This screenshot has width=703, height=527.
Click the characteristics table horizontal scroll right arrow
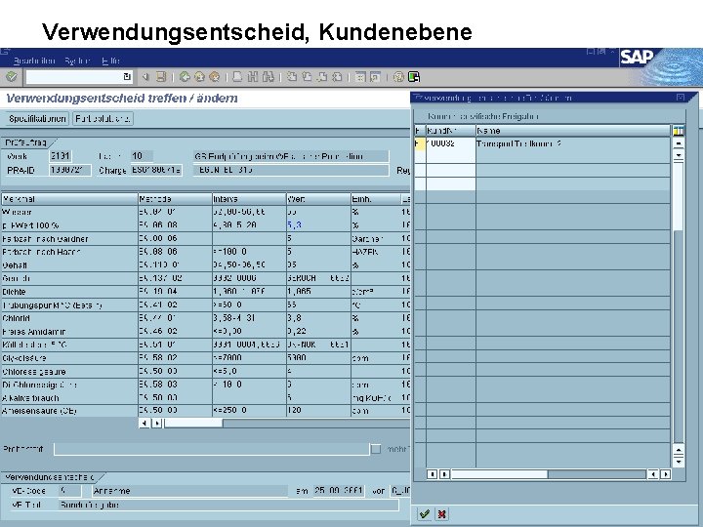[156, 423]
